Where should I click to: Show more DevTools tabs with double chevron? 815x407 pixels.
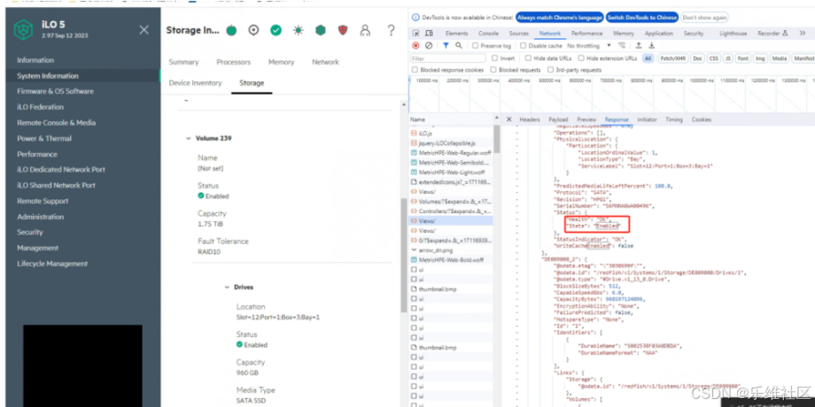click(x=801, y=34)
